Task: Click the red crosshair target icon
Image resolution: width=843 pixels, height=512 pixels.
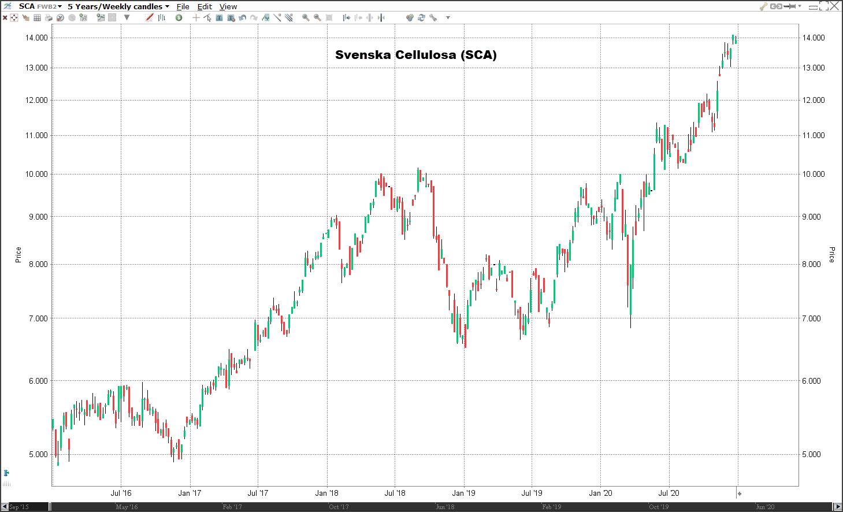Action: tap(14, 18)
